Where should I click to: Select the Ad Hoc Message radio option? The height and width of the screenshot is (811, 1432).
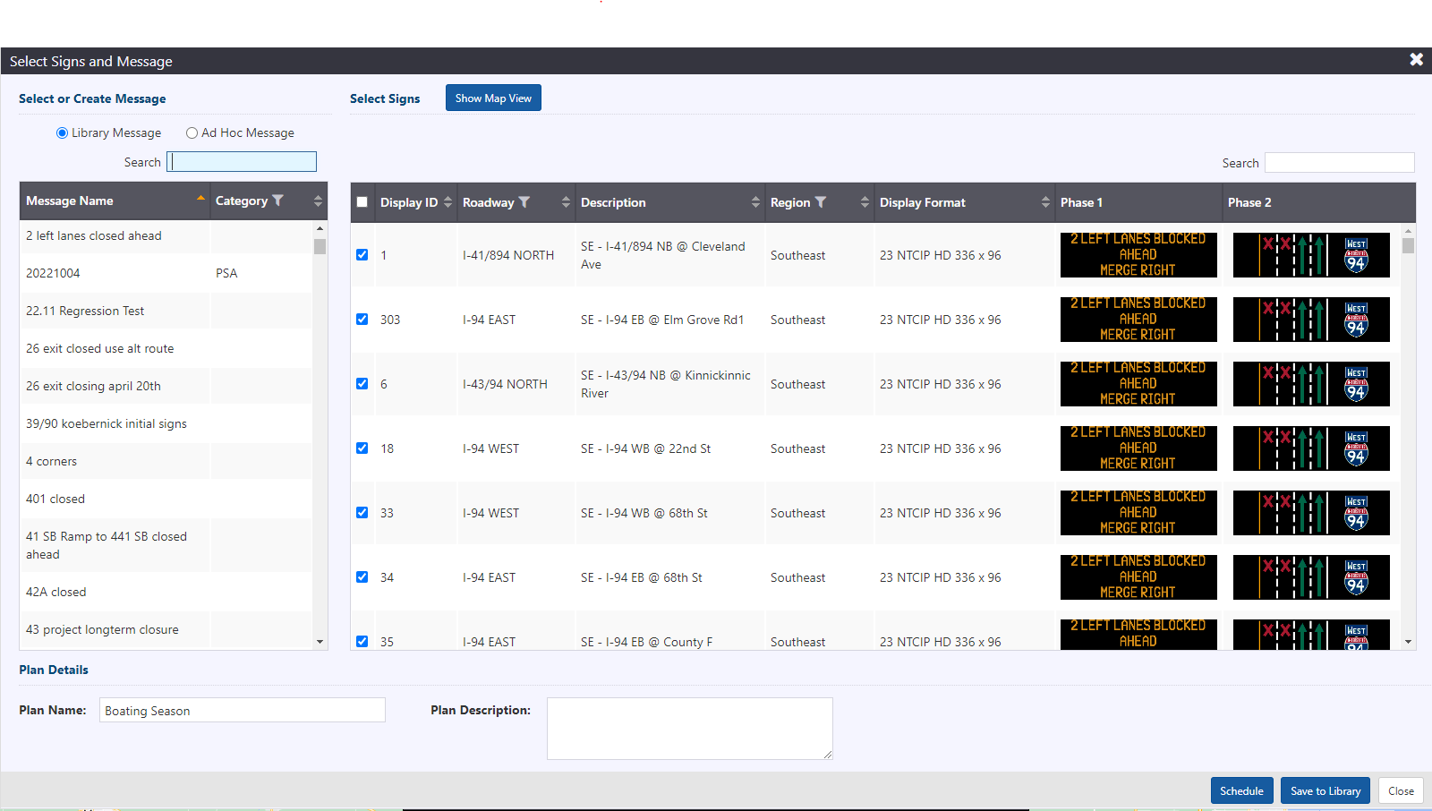[192, 132]
